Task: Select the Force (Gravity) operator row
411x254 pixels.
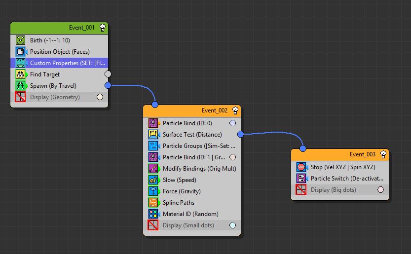Action: pos(192,191)
